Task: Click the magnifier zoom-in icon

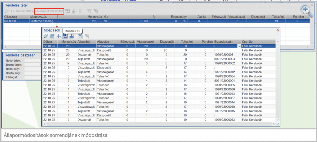Action: (306, 11)
